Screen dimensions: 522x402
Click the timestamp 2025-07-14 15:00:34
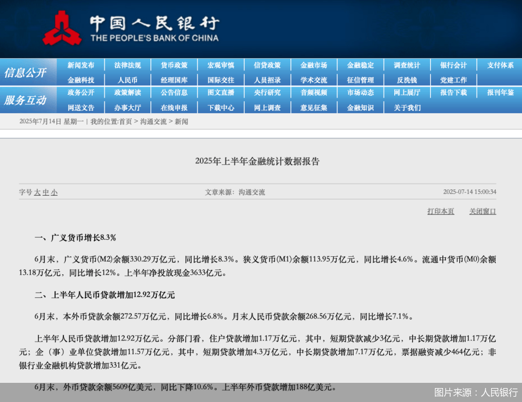470,192
